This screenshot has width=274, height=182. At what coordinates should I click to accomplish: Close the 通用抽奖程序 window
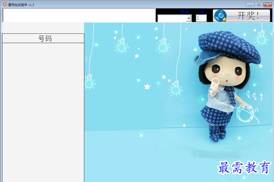tap(268, 5)
